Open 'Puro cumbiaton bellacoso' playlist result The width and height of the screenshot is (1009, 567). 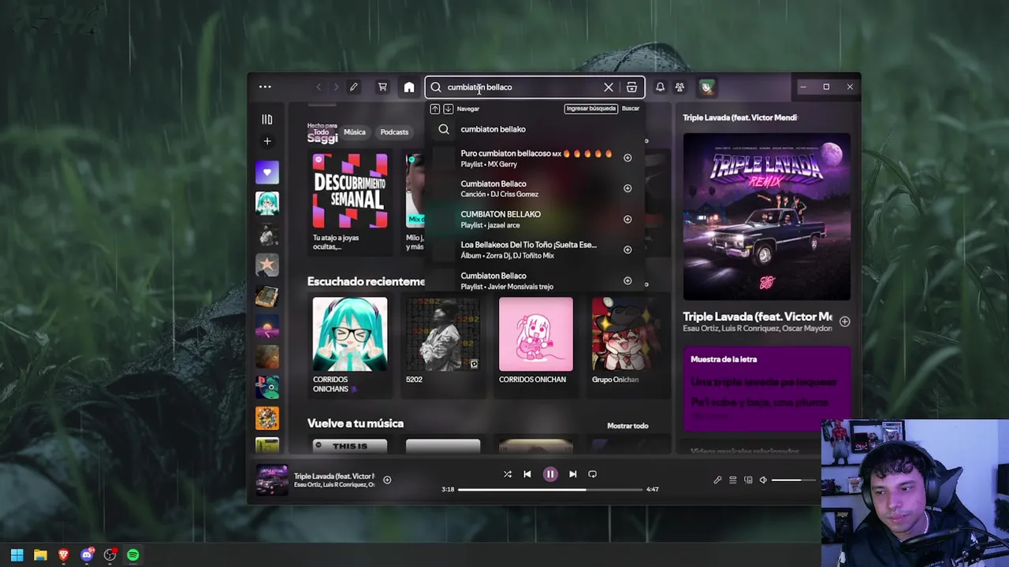[536, 158]
